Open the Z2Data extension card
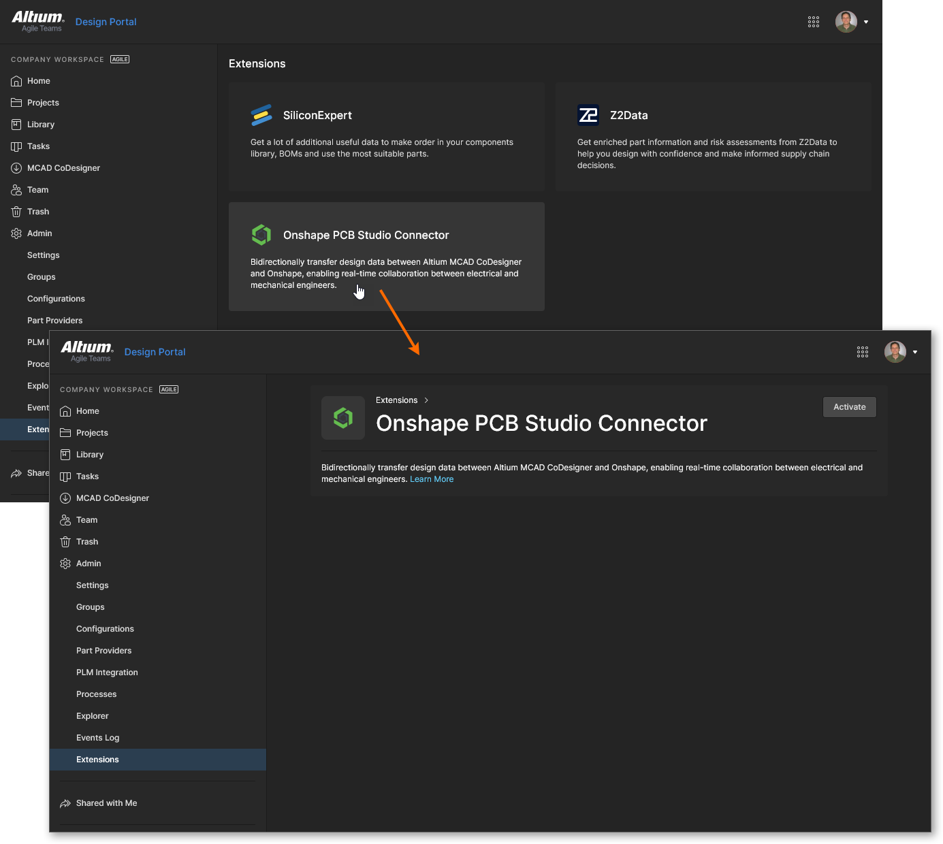Image resolution: width=943 pixels, height=844 pixels. (x=714, y=137)
